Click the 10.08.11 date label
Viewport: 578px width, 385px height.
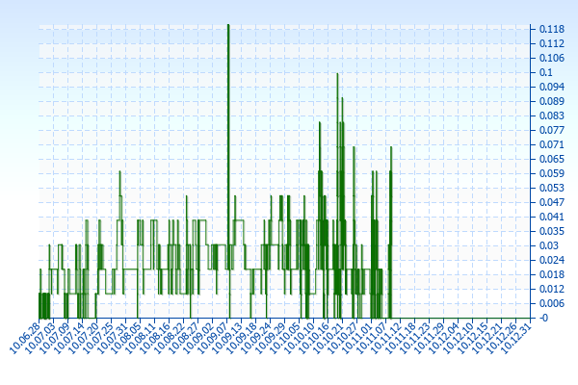(141, 338)
